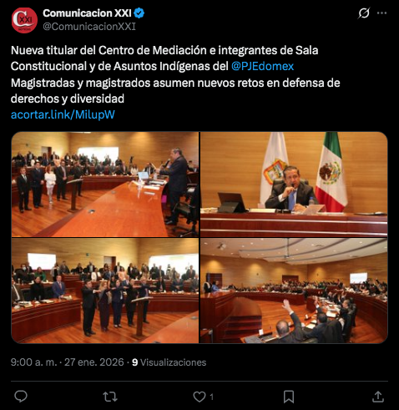The height and width of the screenshot is (410, 399).
Task: Open photo of man speaking at curved table
Action: 105,185
